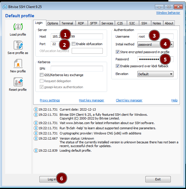This screenshot has width=186, height=189.
Task: Click the Username input field
Action: (x=155, y=36)
